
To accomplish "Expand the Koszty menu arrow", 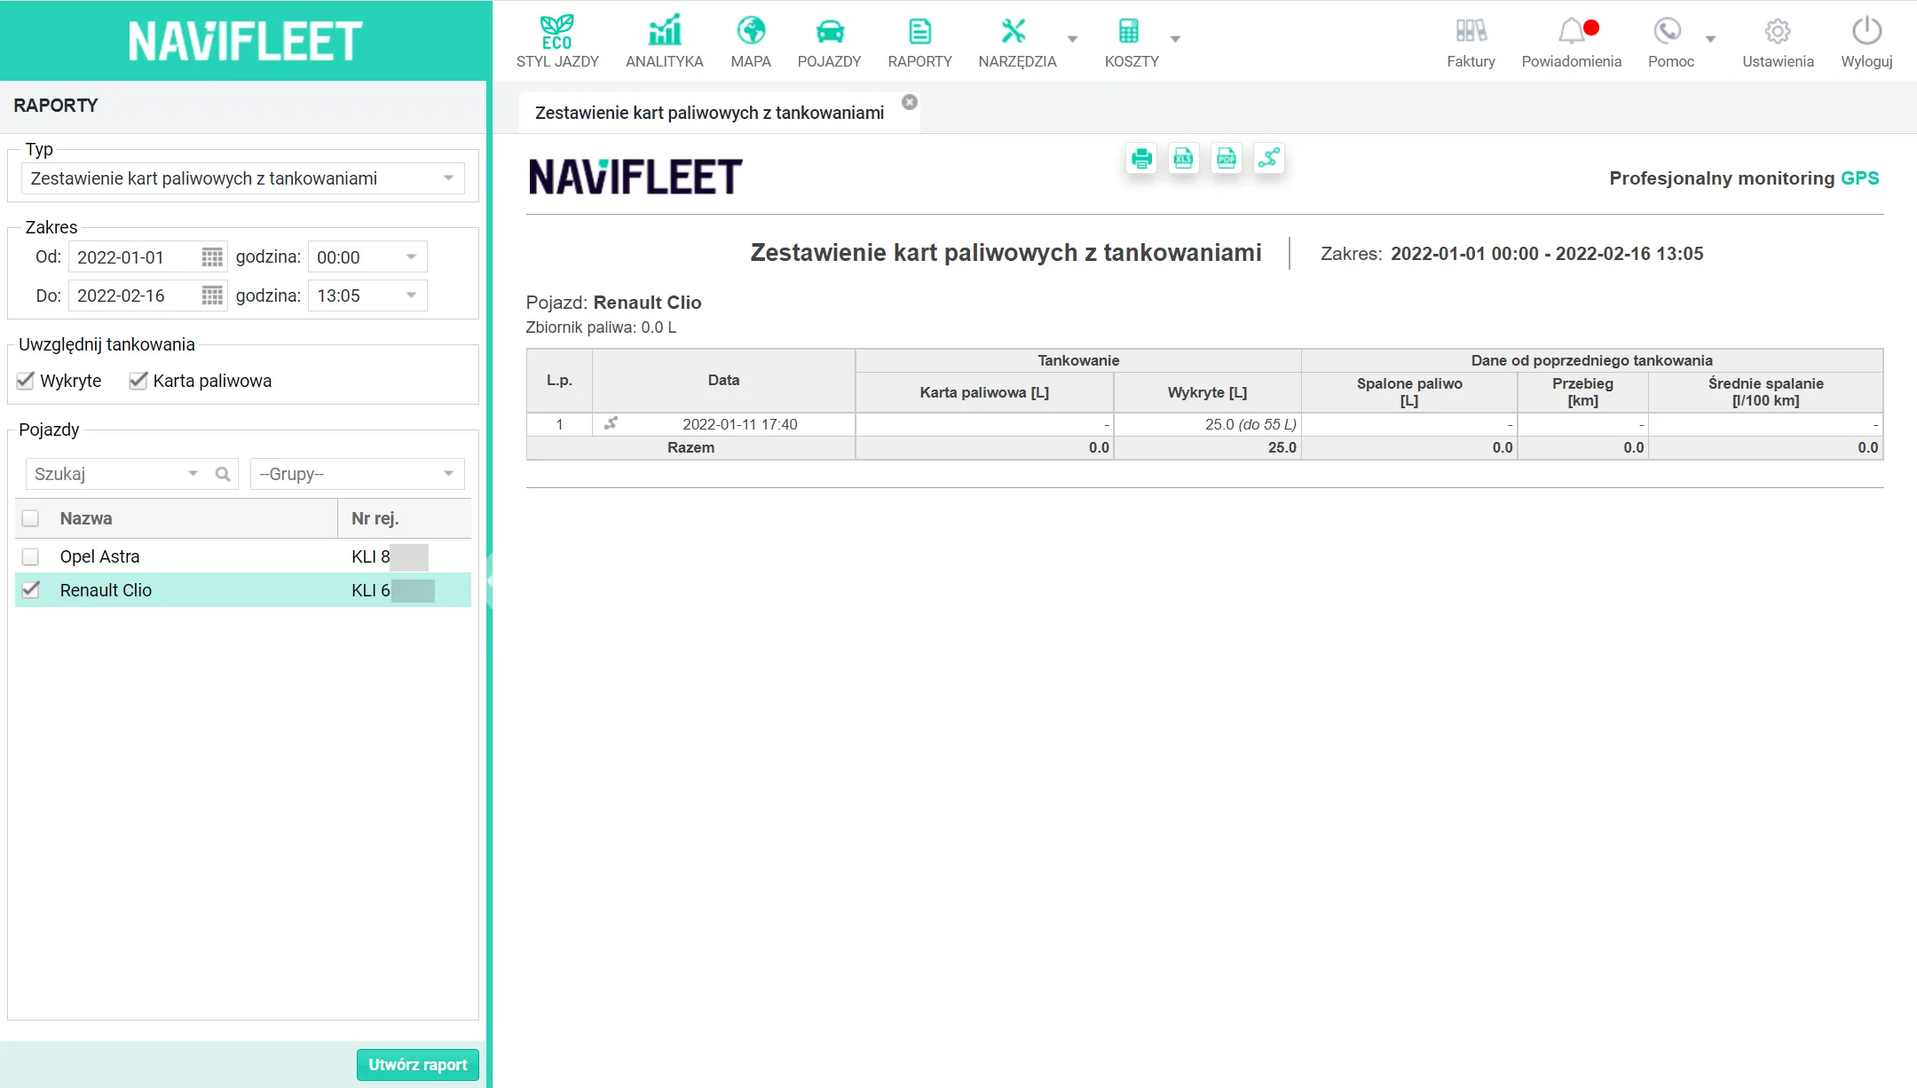I will coord(1175,39).
